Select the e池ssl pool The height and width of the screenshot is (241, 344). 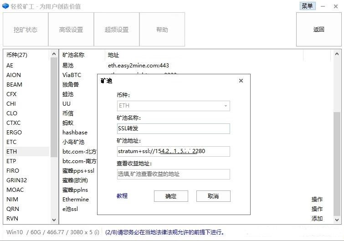click(x=70, y=209)
